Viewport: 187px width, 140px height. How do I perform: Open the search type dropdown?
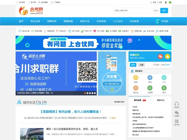pyautogui.click(x=156, y=11)
